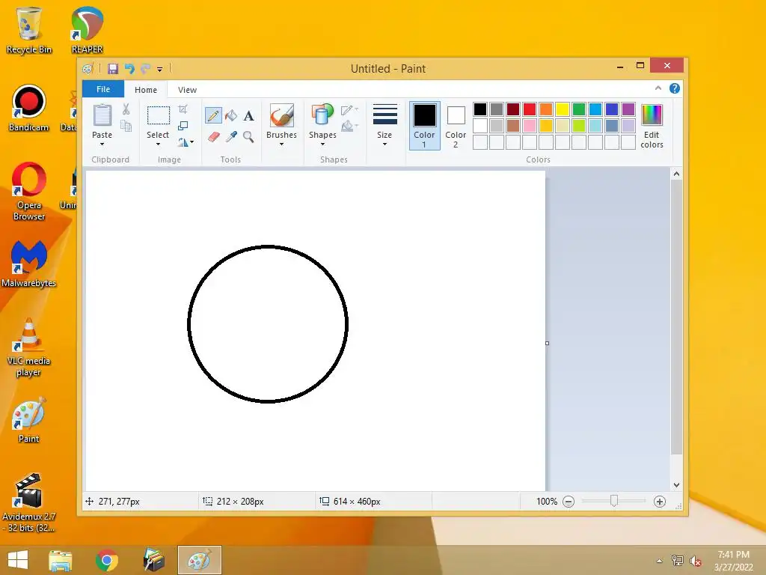Screen dimensions: 766x575
Task: Click the Paste clipboard icon
Action: pyautogui.click(x=102, y=115)
